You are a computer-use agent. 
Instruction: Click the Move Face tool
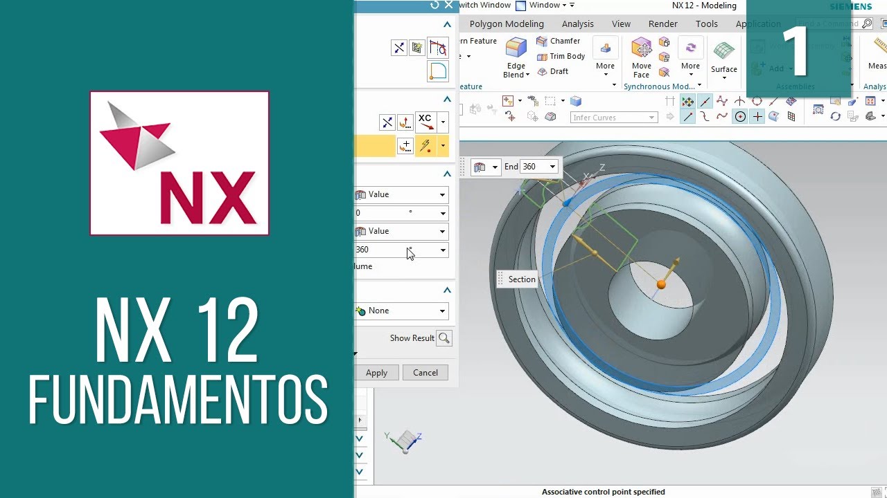coord(642,58)
